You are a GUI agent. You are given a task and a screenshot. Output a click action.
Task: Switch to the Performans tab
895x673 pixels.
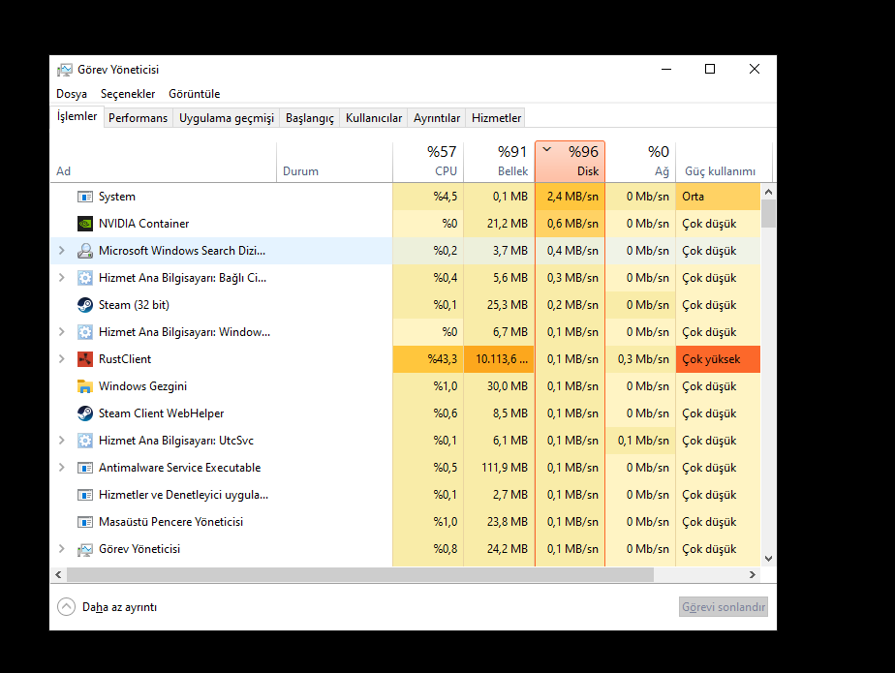click(138, 118)
